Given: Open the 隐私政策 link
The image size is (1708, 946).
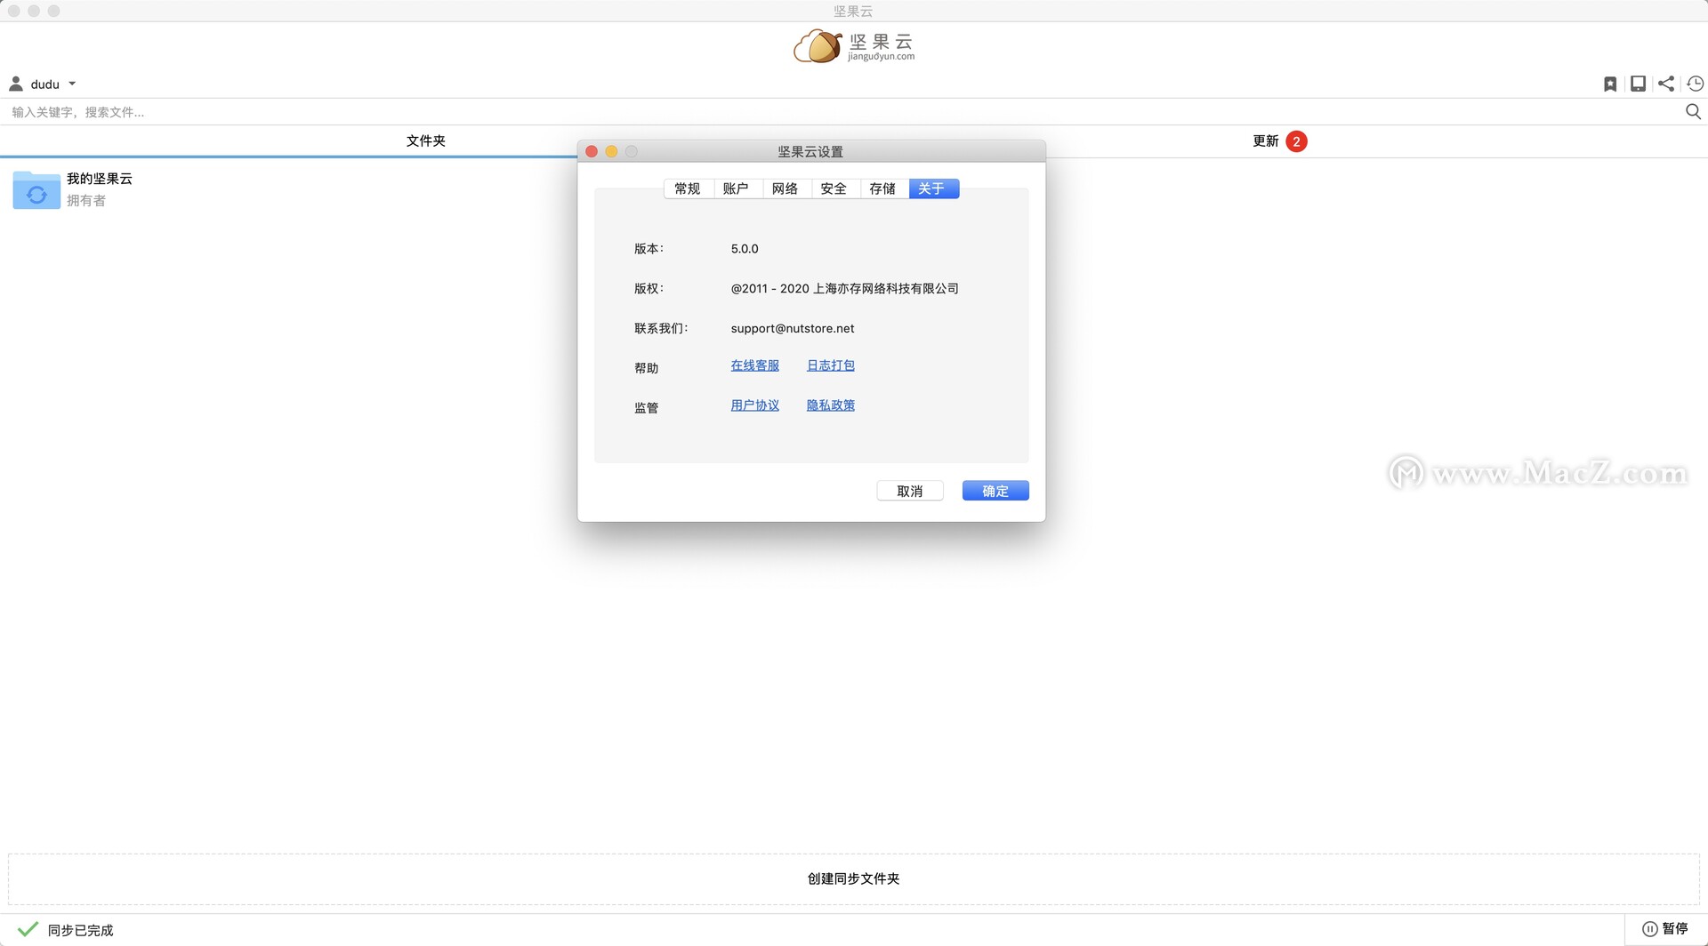Looking at the screenshot, I should [x=831, y=405].
